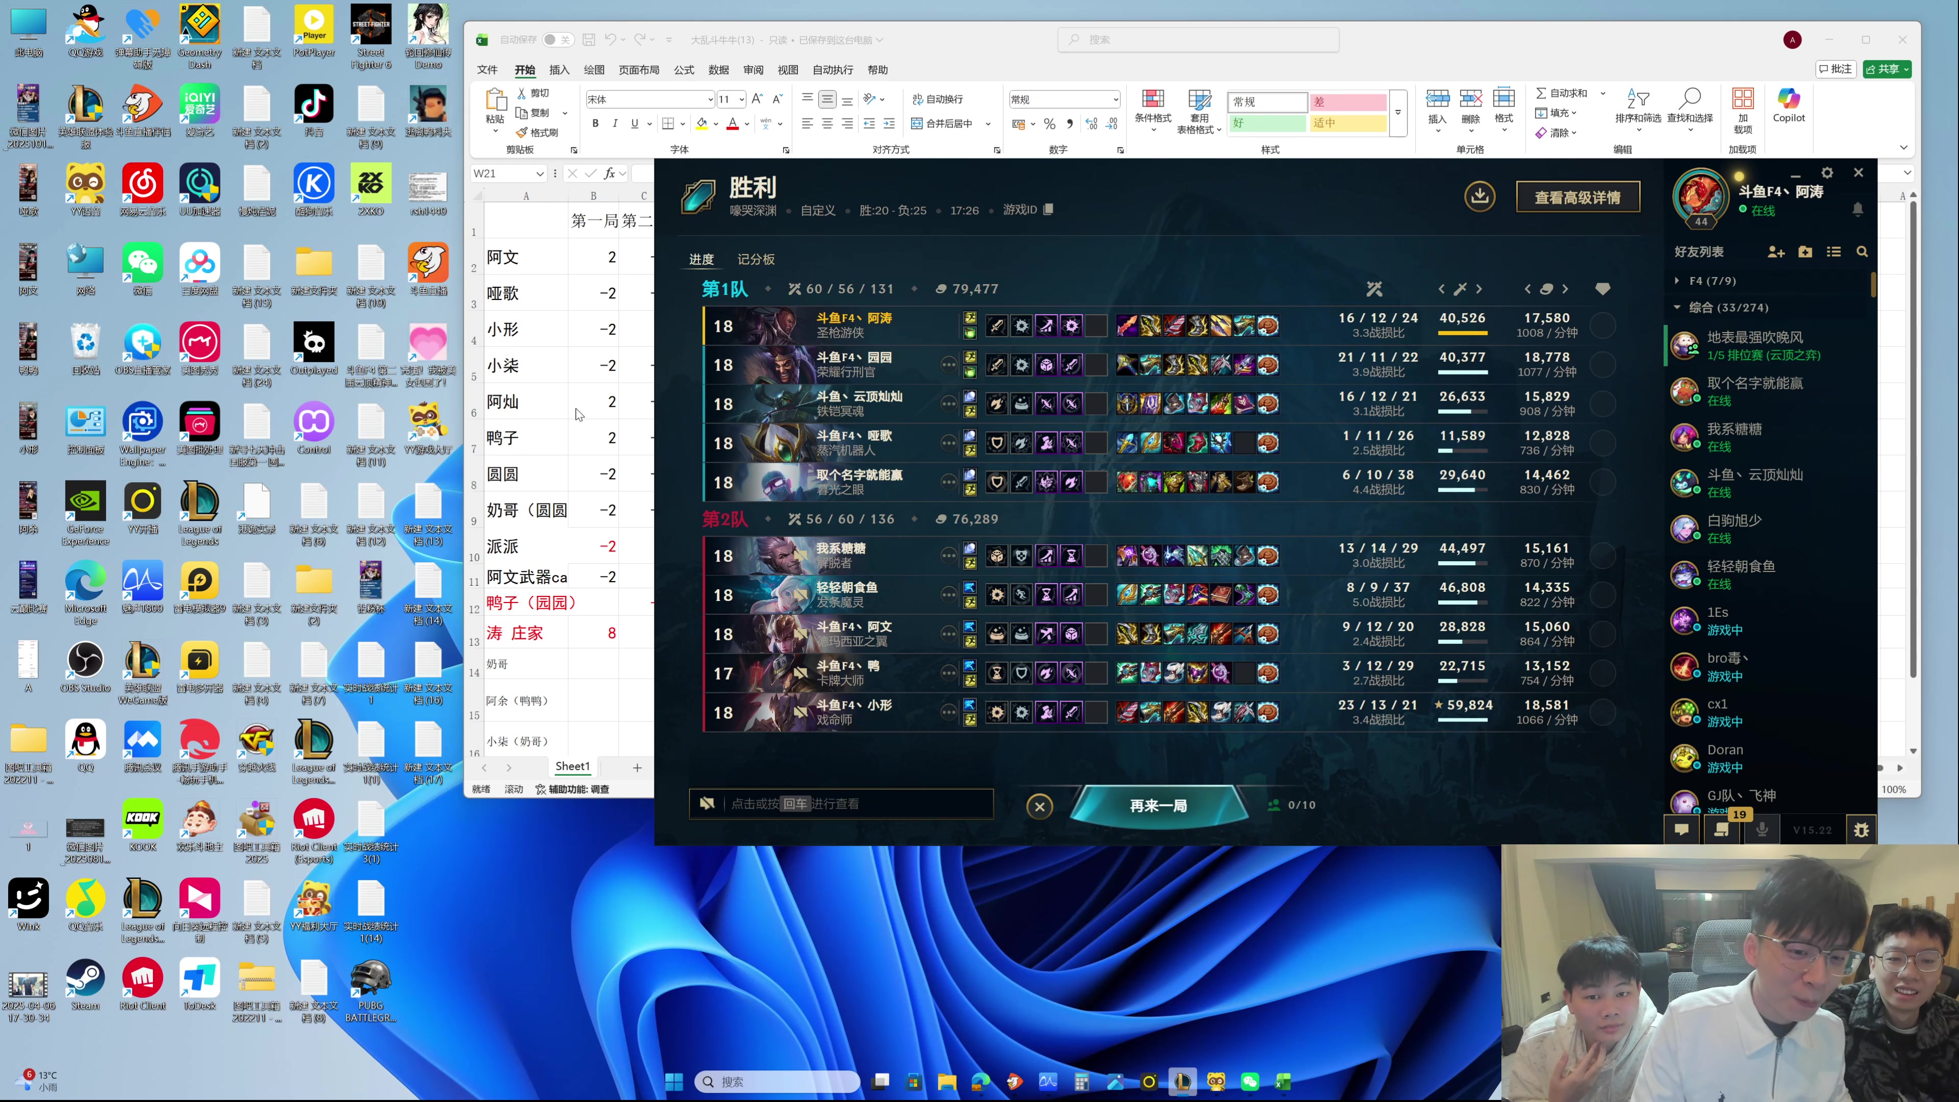Viewport: 1959px width, 1102px height.
Task: Toggle the chat mute icon
Action: [x=707, y=804]
